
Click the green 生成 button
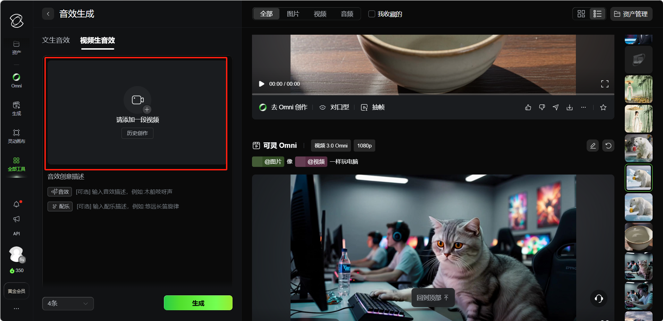coord(198,303)
